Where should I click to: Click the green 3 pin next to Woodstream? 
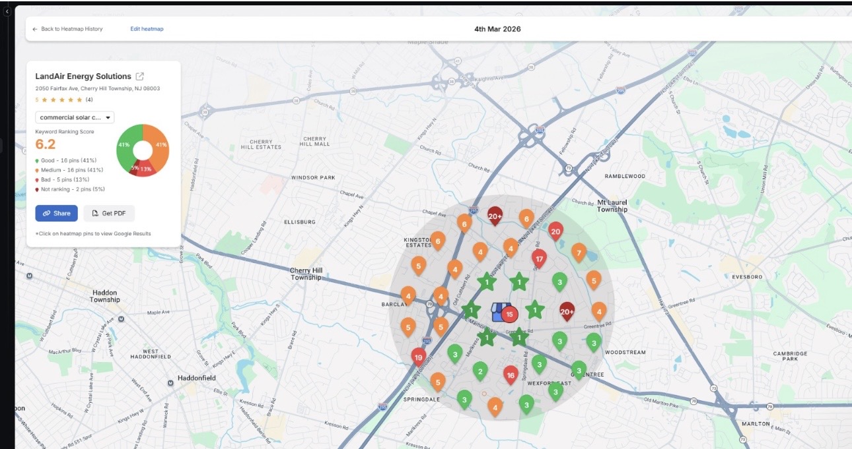(594, 342)
